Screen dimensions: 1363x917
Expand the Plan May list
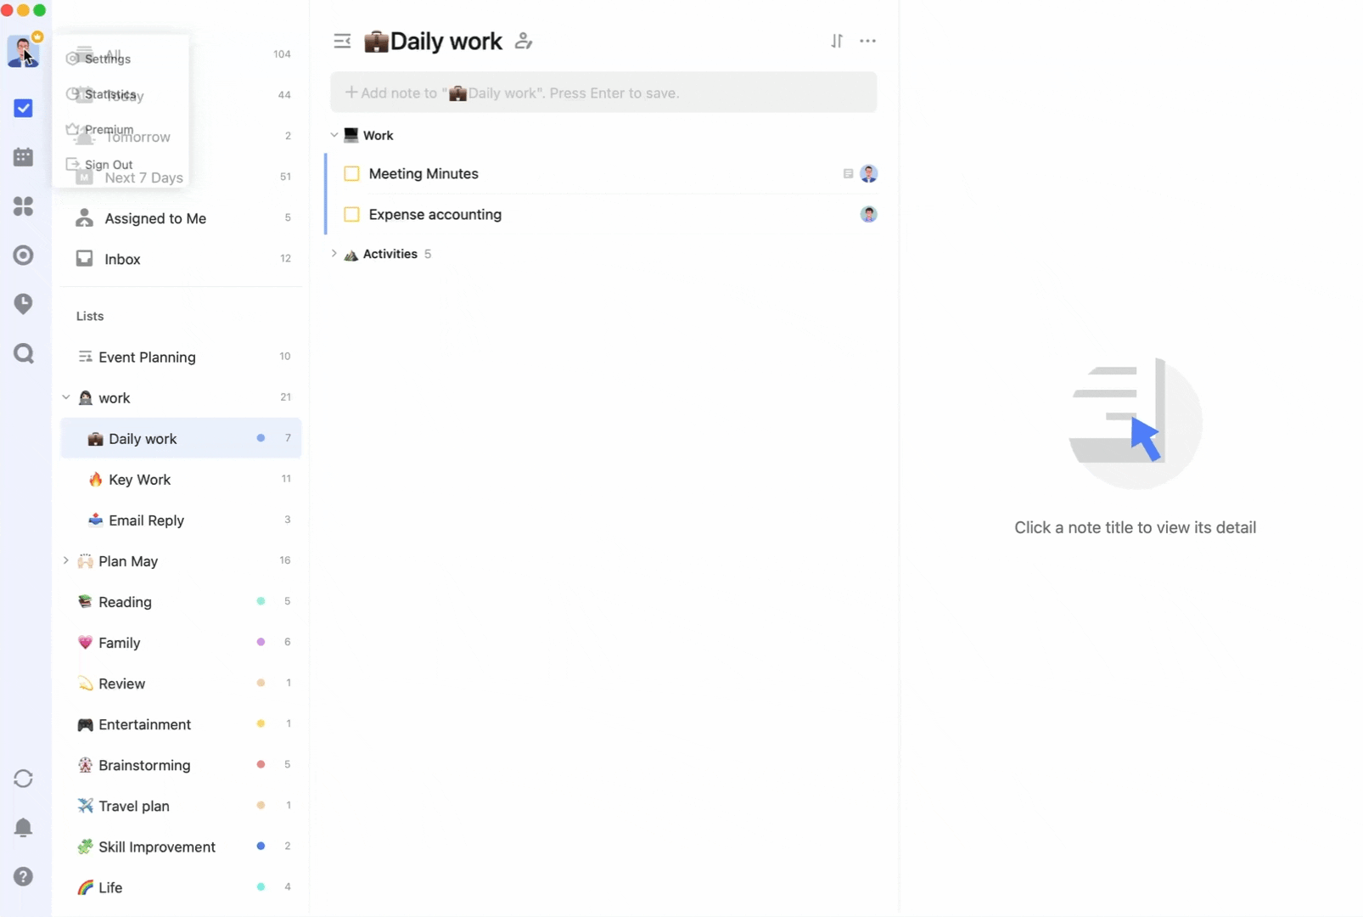click(x=66, y=561)
